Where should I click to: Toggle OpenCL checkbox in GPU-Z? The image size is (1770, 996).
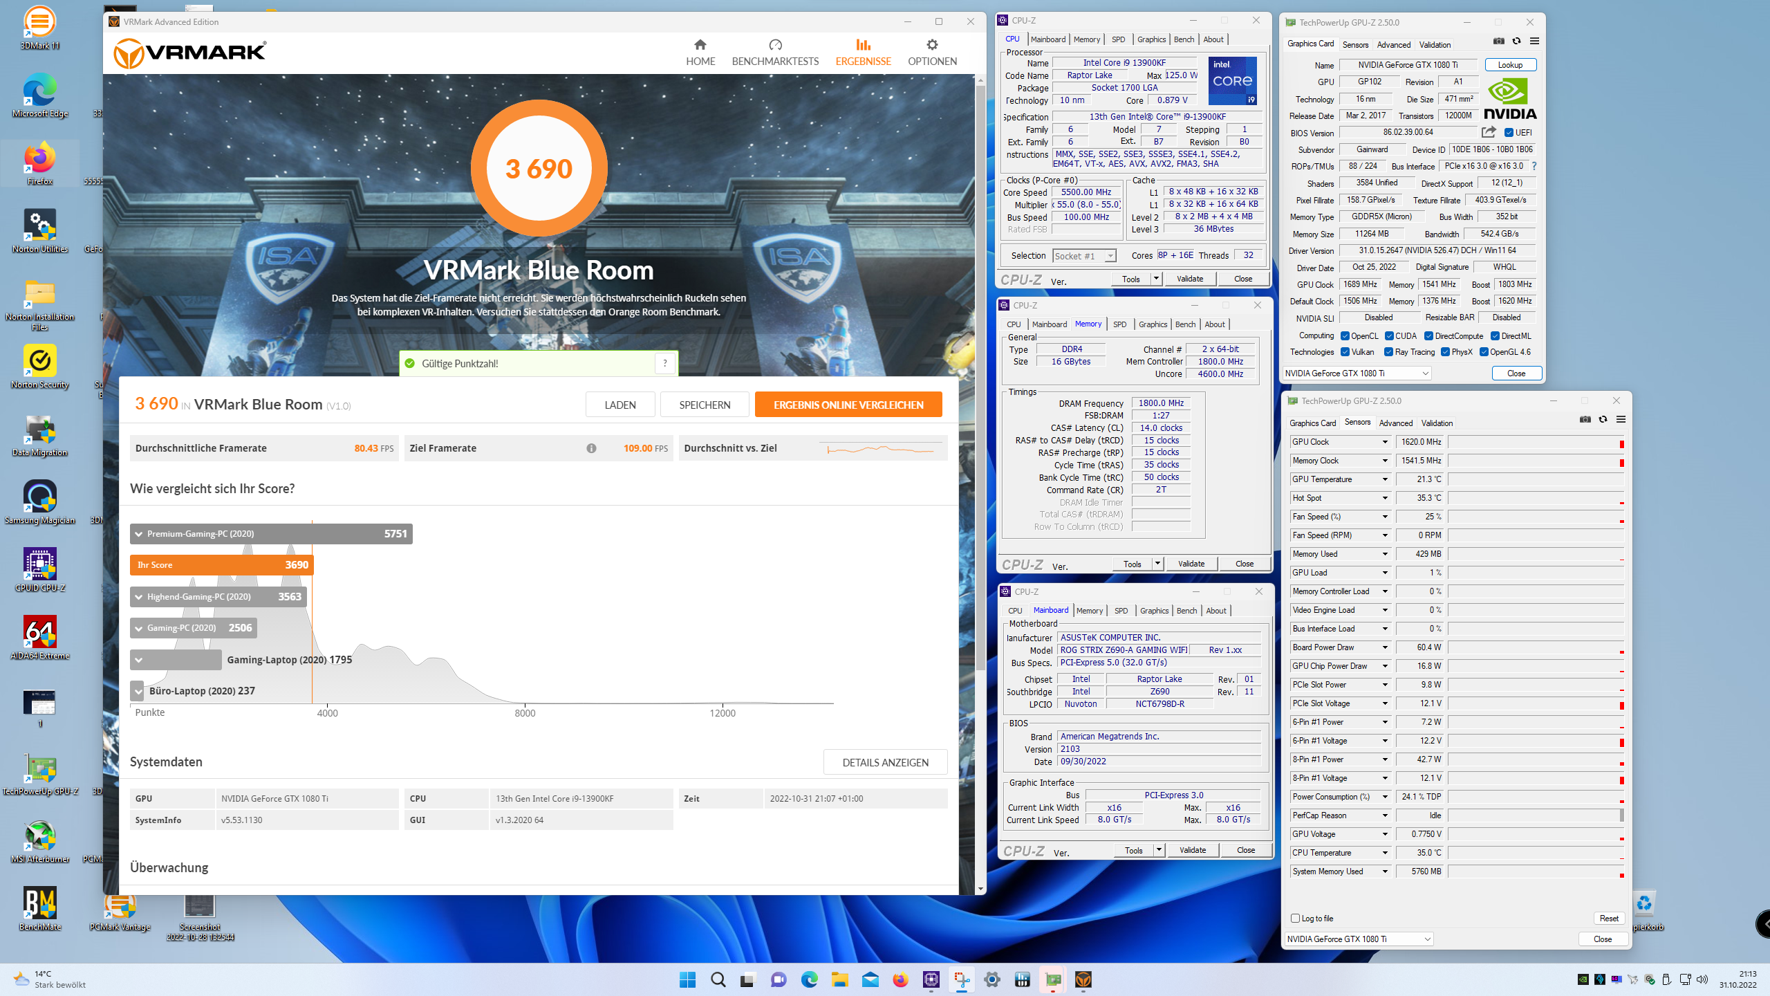(1345, 336)
